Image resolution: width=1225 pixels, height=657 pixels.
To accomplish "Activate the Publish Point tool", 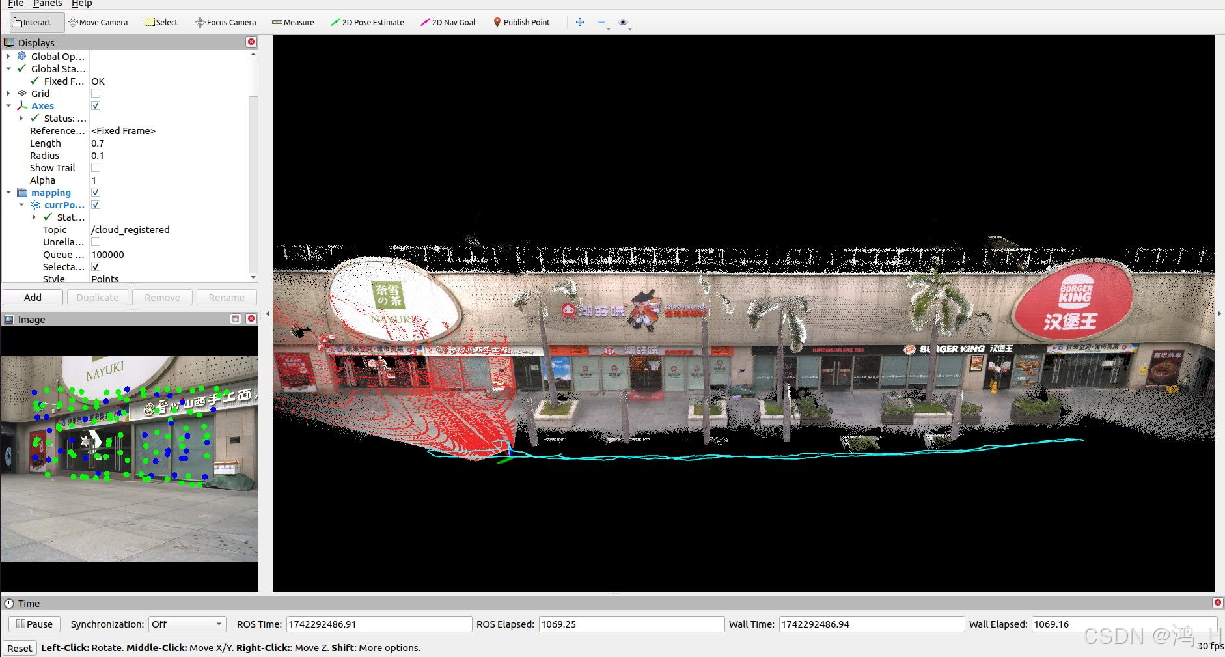I will click(x=521, y=22).
